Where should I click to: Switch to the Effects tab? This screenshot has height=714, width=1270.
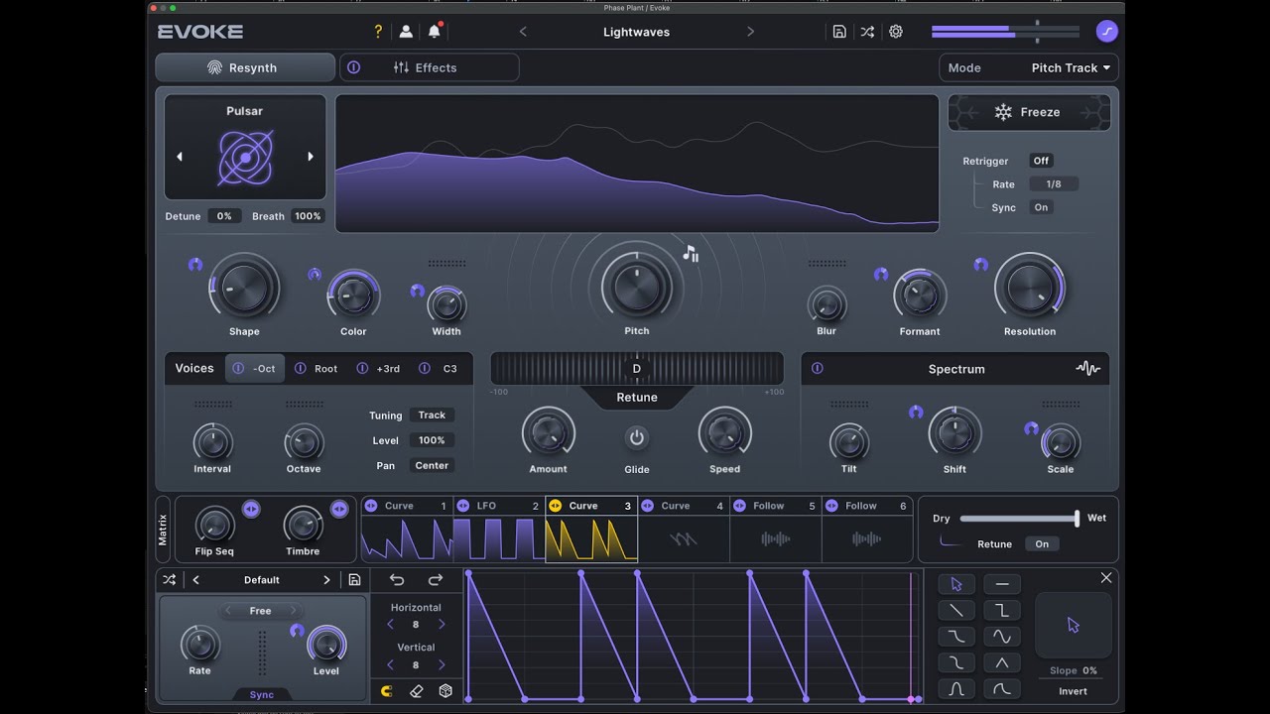tap(429, 67)
